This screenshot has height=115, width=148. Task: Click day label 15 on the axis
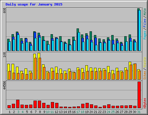point(69,112)
